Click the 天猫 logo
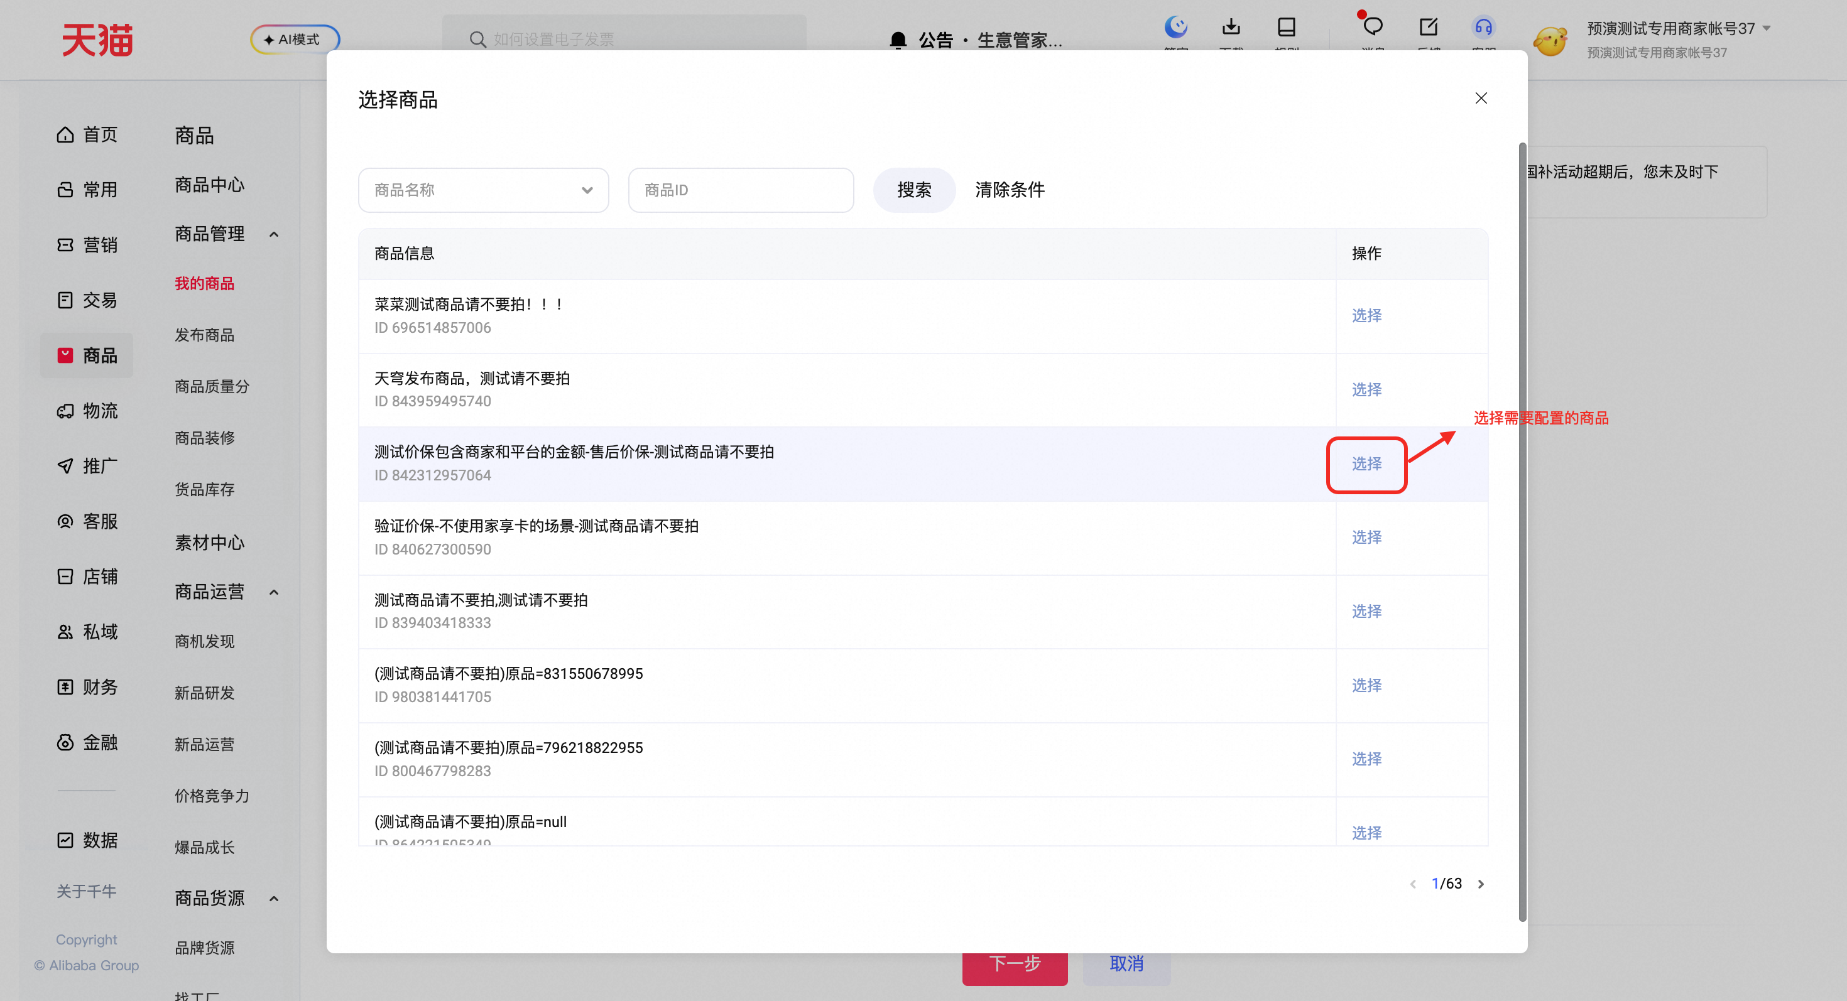Screen dimensions: 1847x1001 [97, 40]
